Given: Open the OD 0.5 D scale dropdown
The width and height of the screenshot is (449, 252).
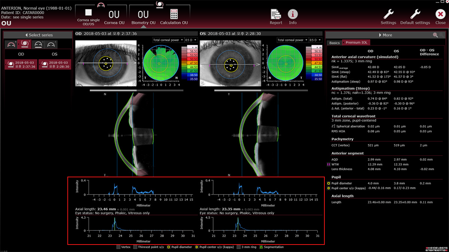Looking at the screenshot, I should tap(191, 40).
